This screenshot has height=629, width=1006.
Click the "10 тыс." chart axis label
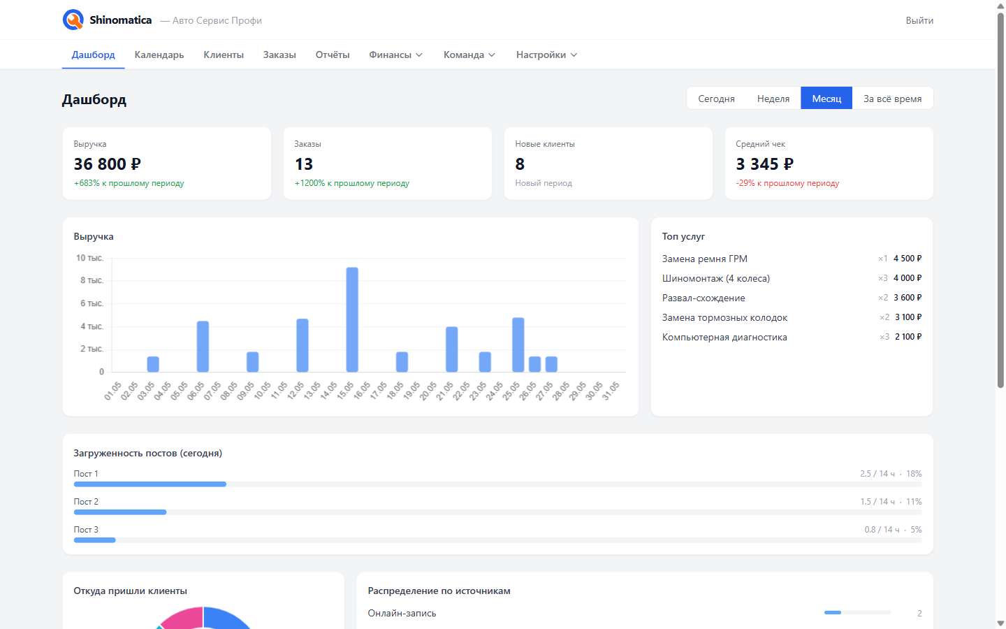(x=90, y=258)
